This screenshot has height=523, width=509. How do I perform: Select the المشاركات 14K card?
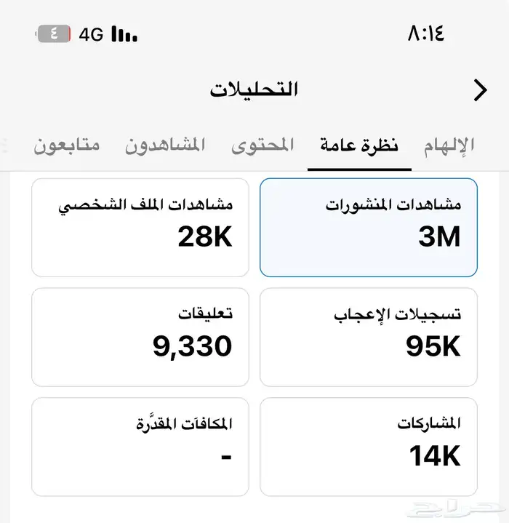click(369, 446)
